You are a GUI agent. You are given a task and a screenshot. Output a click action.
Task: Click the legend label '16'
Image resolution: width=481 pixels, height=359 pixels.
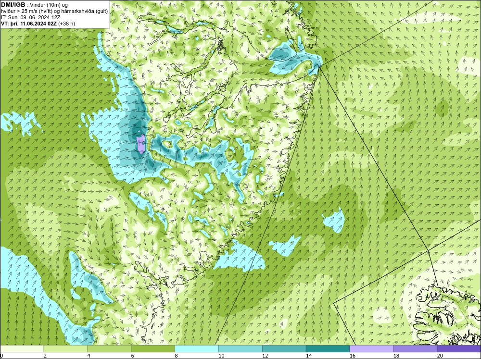[x=353, y=356]
